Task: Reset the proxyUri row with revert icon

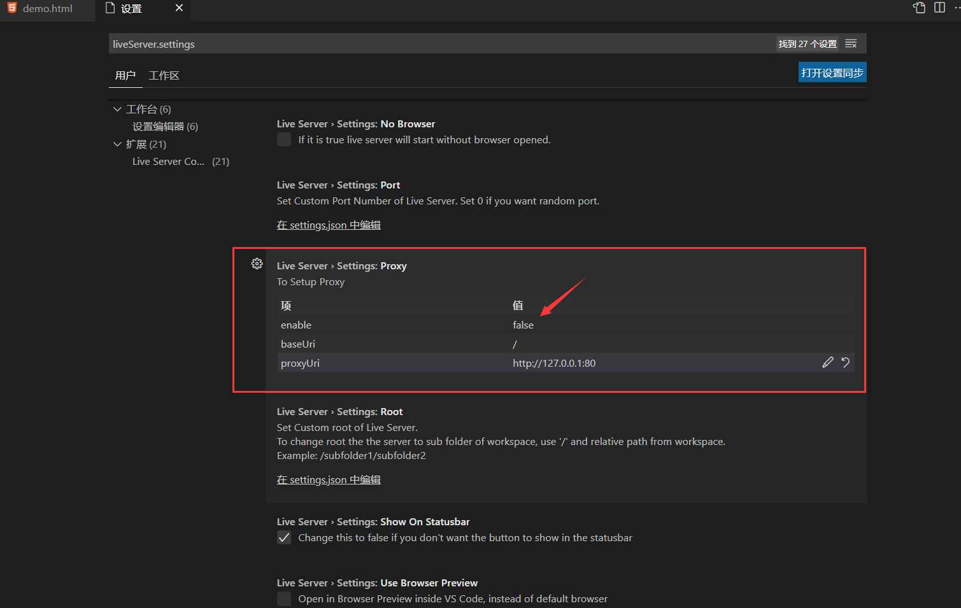Action: point(845,362)
